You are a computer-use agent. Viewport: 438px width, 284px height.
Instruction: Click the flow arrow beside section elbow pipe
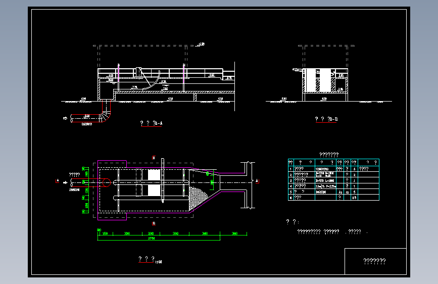click(65, 118)
